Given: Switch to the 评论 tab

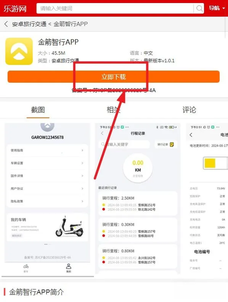Looking at the screenshot, I should (189, 110).
